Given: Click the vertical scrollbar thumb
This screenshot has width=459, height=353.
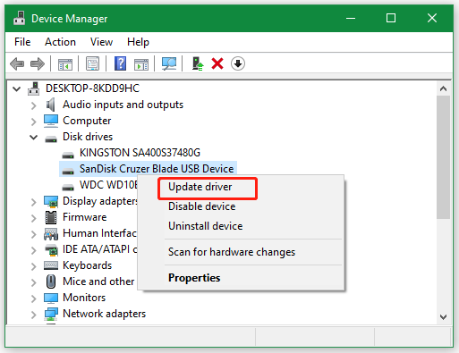Looking at the screenshot, I should [443, 157].
